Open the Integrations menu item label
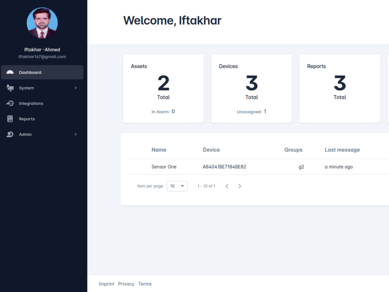This screenshot has width=389, height=292. pos(31,103)
